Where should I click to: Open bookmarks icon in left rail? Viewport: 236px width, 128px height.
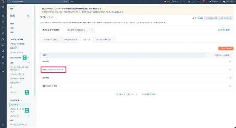point(3,7)
